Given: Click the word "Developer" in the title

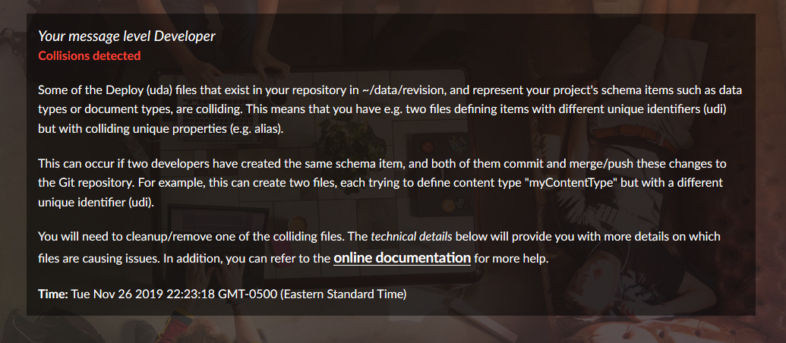Looking at the screenshot, I should [x=186, y=36].
